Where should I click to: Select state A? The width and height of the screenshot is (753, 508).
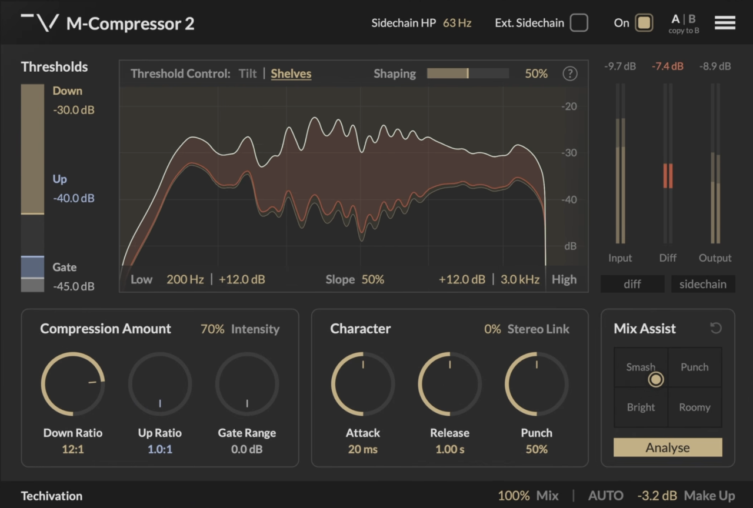click(675, 19)
